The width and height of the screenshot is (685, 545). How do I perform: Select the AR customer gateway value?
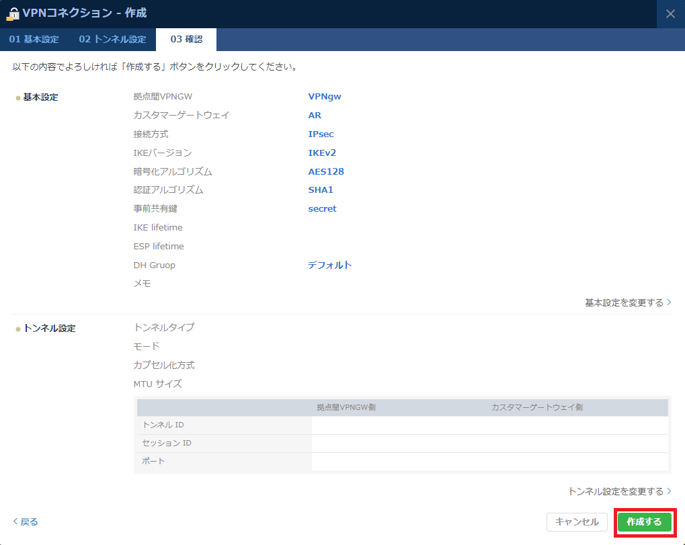pyautogui.click(x=315, y=116)
